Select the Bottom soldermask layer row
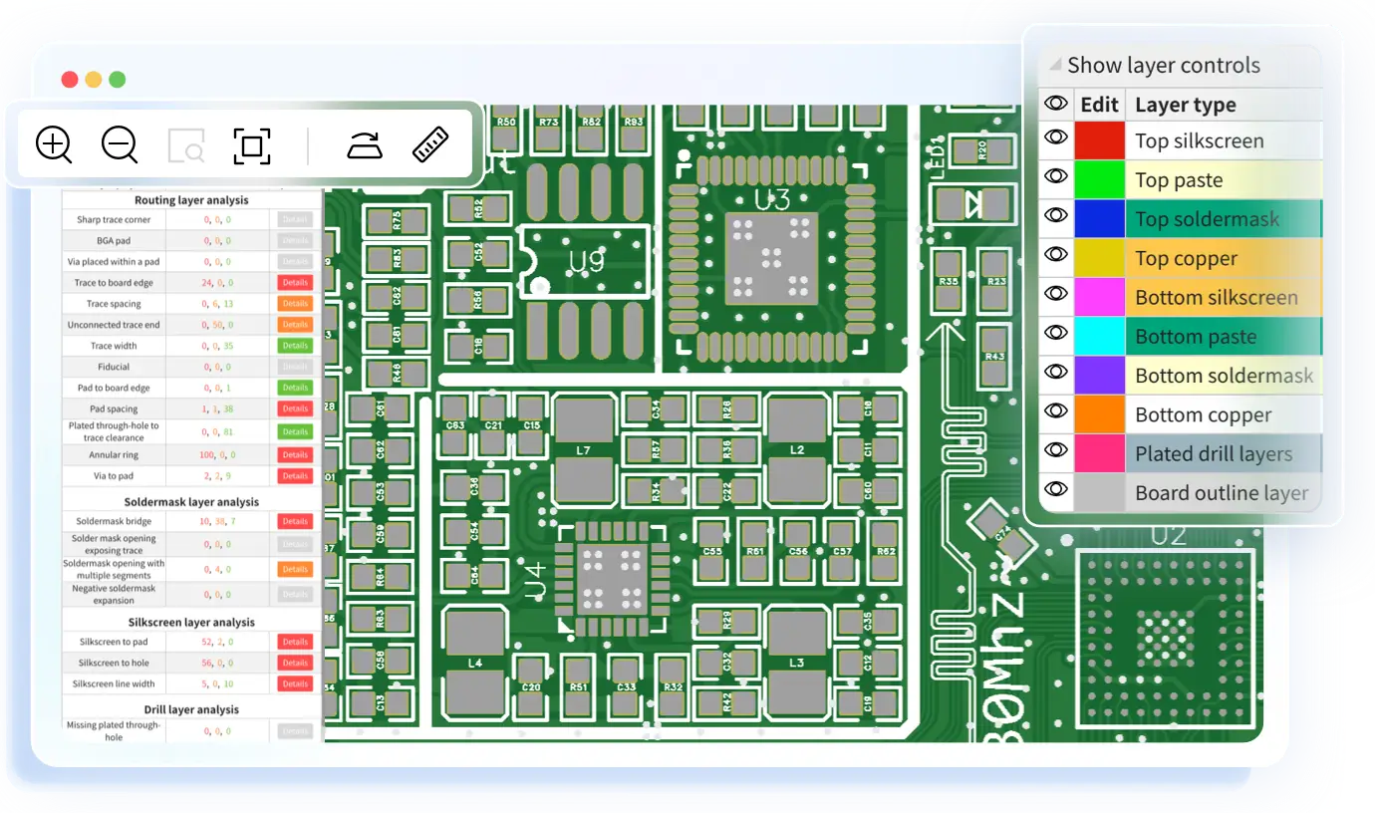 click(1224, 376)
